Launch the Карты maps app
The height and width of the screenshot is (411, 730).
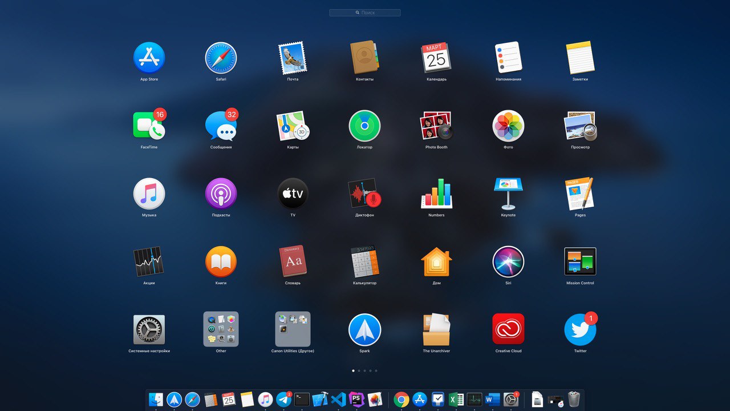pyautogui.click(x=293, y=126)
